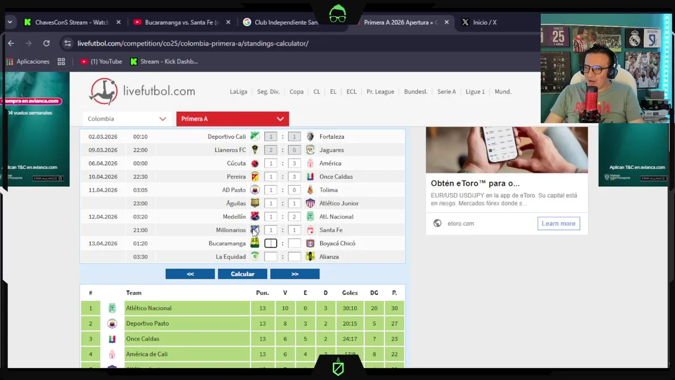Switch to Club Independiente Santa Fe Google tab
This screenshot has height=380, width=675.
286,22
